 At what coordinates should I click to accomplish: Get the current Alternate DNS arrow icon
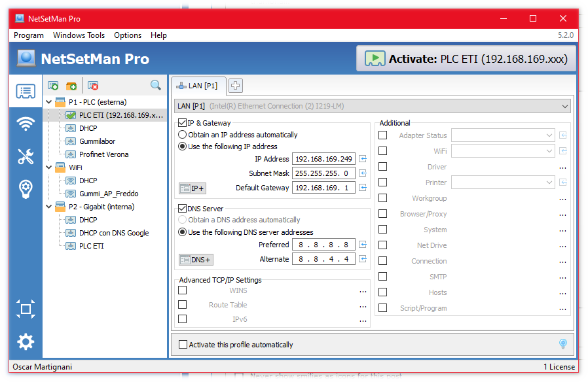[x=363, y=259]
